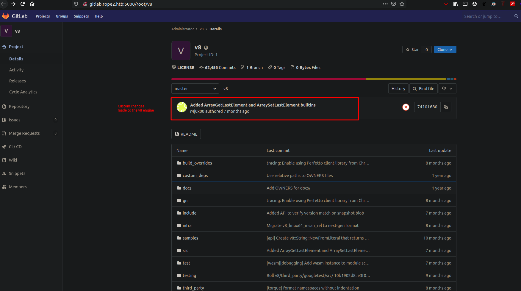Open the r4j0x00 author avatar

click(x=182, y=107)
